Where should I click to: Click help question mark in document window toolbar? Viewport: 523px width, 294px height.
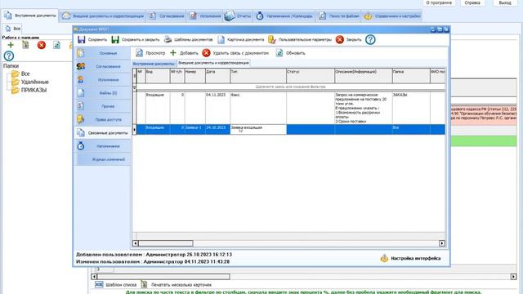(370, 40)
